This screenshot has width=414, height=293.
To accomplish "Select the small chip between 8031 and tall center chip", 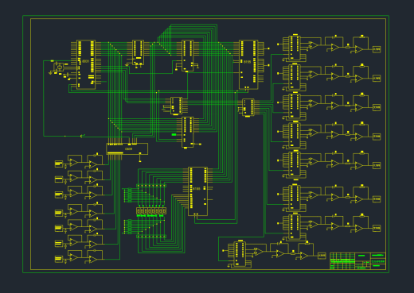I will [x=139, y=52].
